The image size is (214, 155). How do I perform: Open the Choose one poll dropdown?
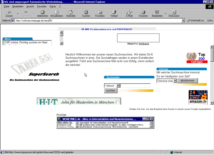(175, 81)
